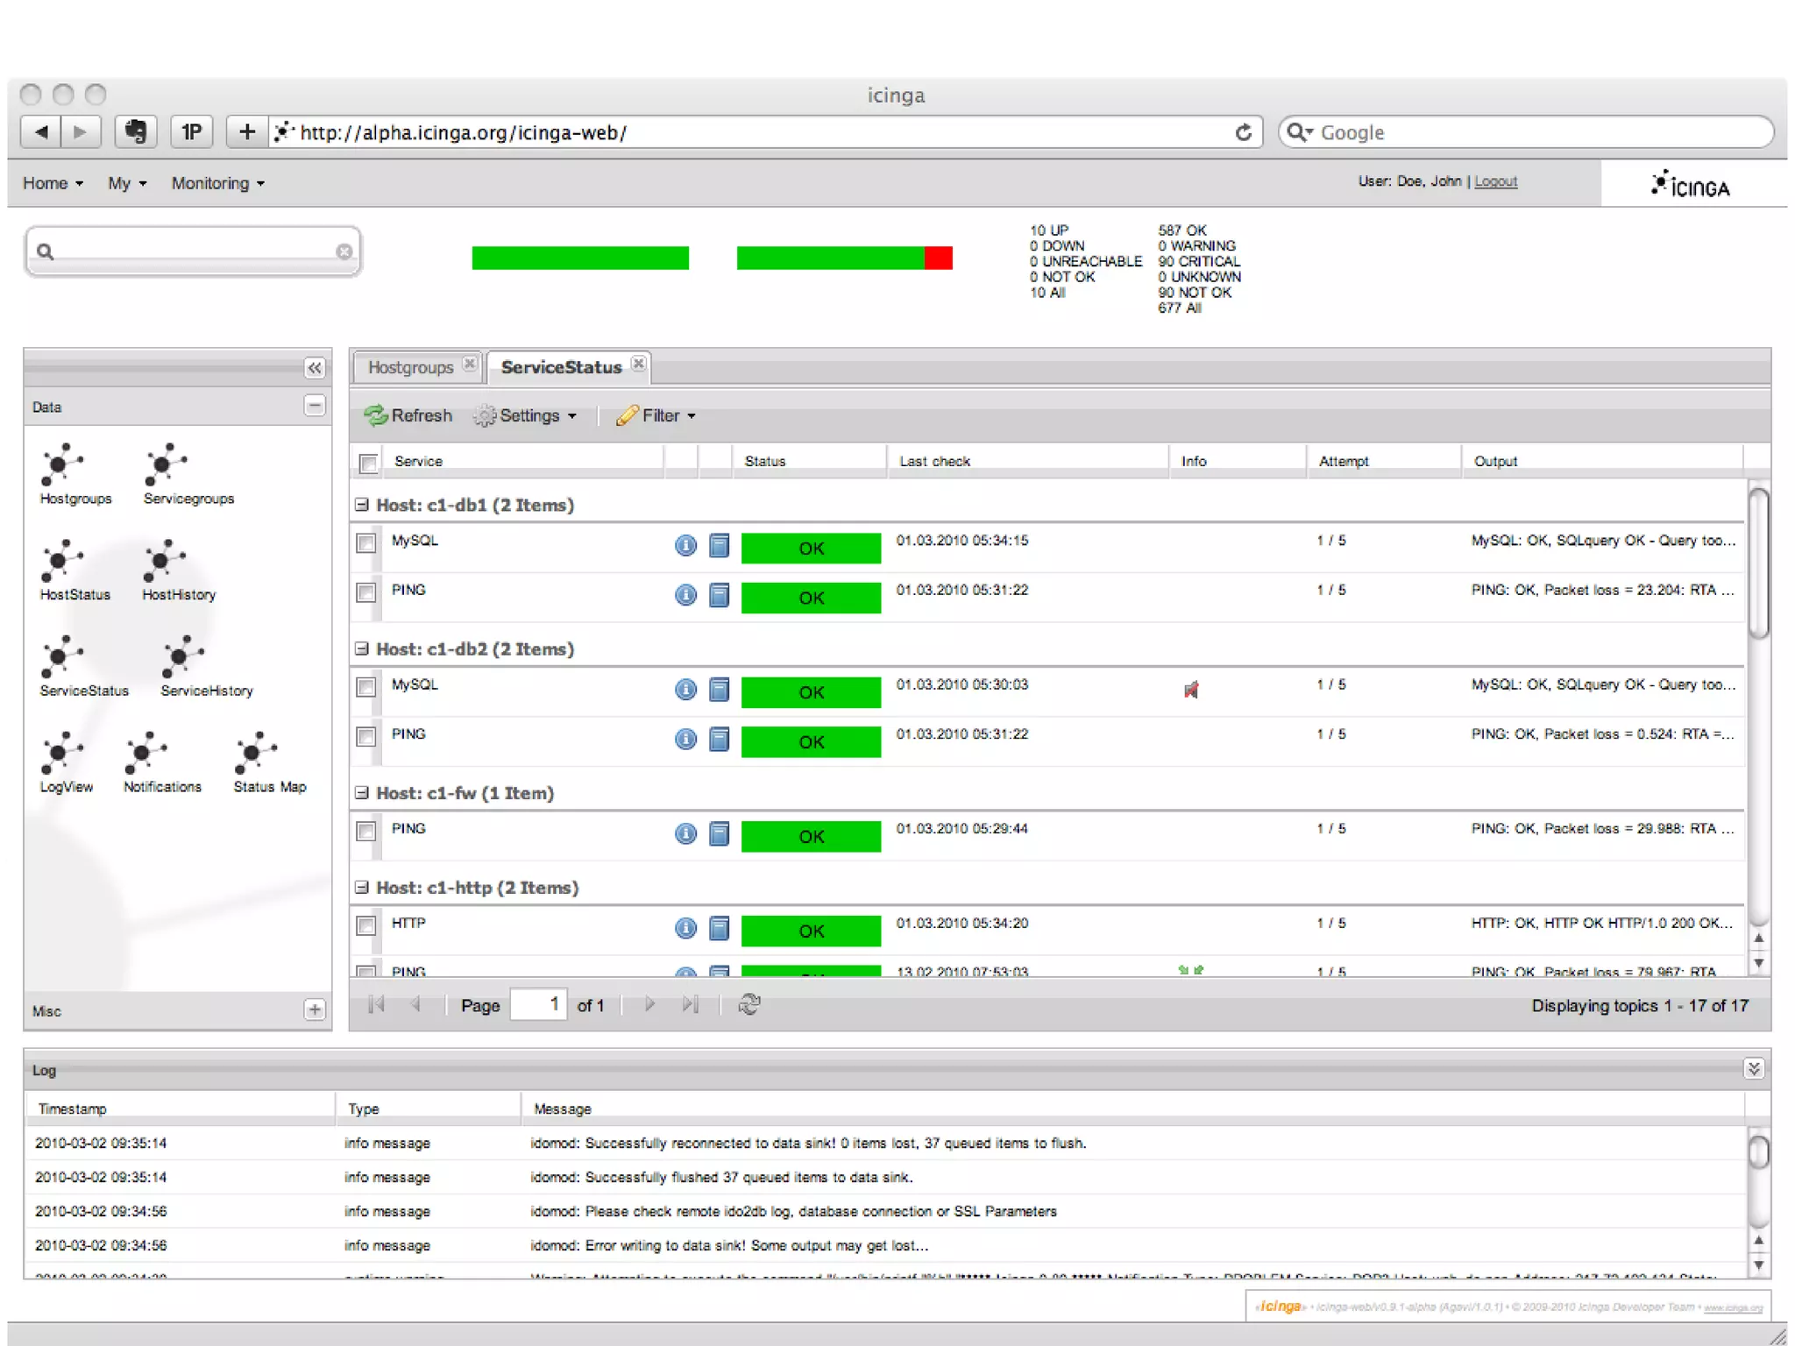Click the pager refresh icon

749,1004
